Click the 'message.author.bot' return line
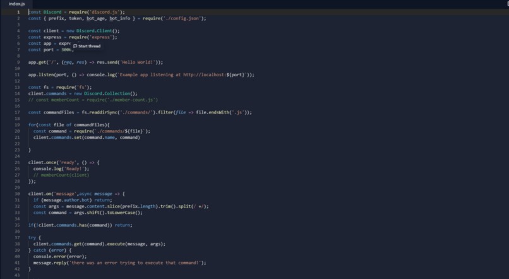 tap(73, 200)
